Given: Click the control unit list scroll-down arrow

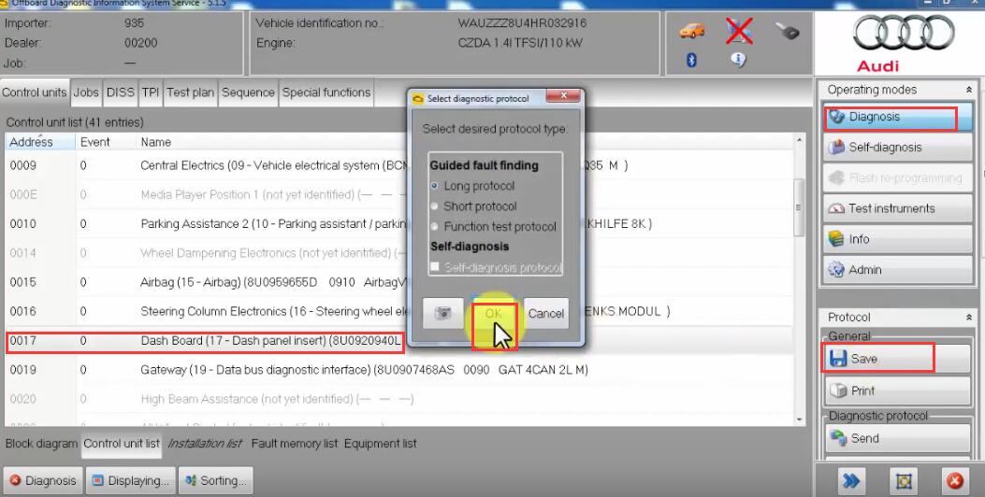Looking at the screenshot, I should click(800, 419).
